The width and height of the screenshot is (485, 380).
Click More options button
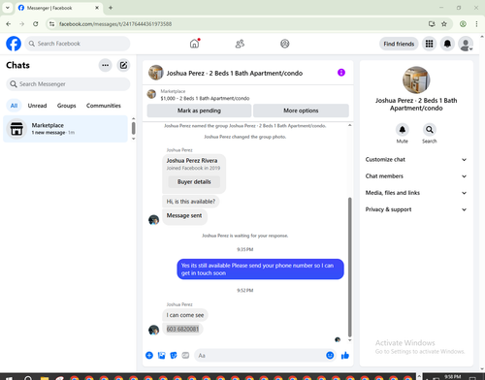click(301, 111)
